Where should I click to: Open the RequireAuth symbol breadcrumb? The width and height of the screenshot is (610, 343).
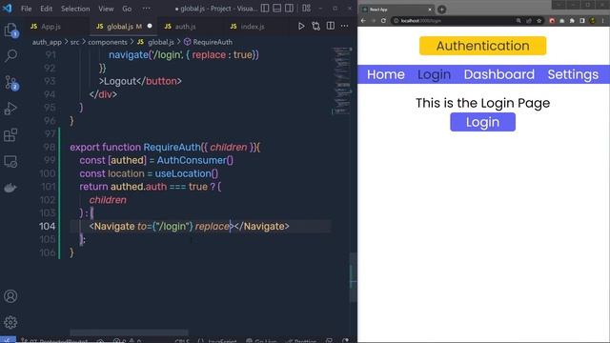(x=209, y=42)
